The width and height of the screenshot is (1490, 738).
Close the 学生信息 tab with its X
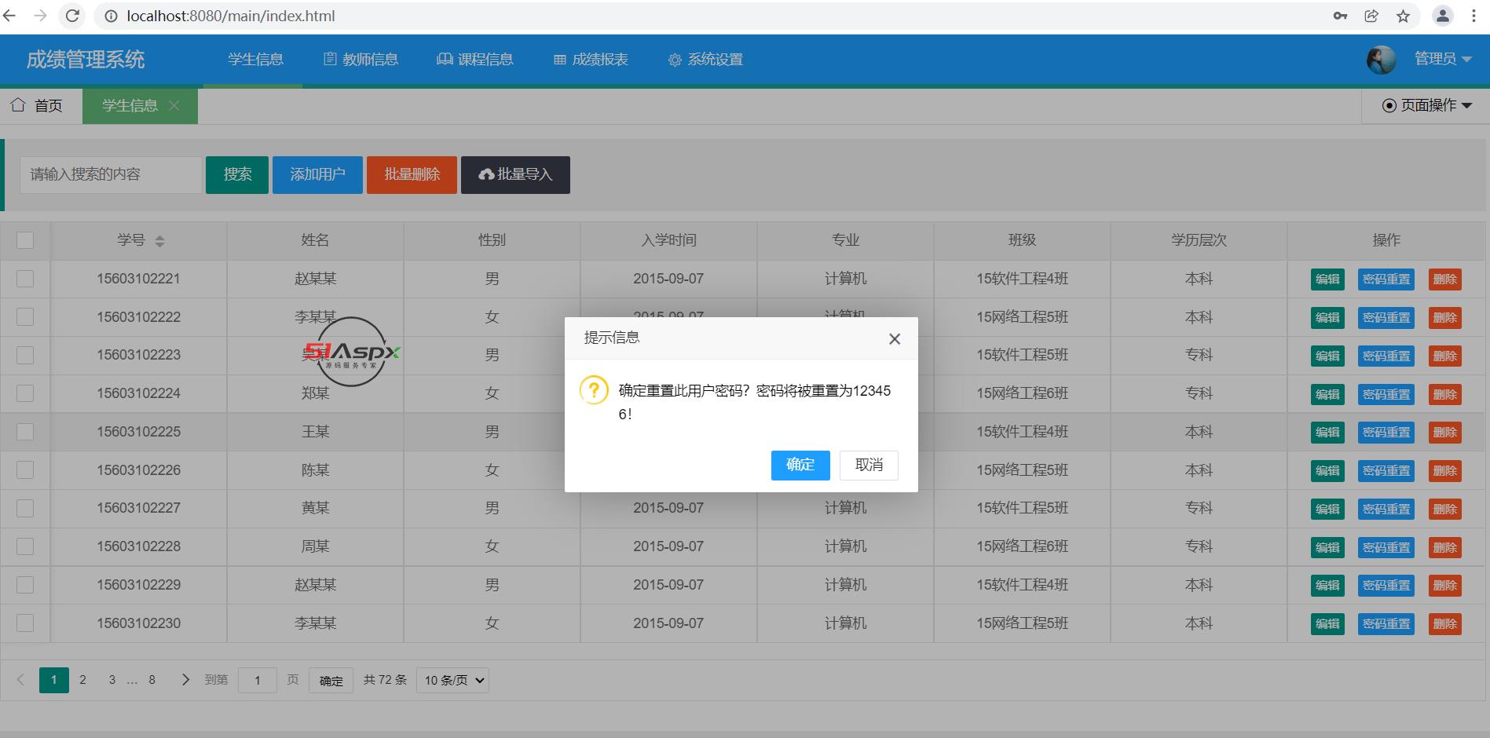(174, 105)
